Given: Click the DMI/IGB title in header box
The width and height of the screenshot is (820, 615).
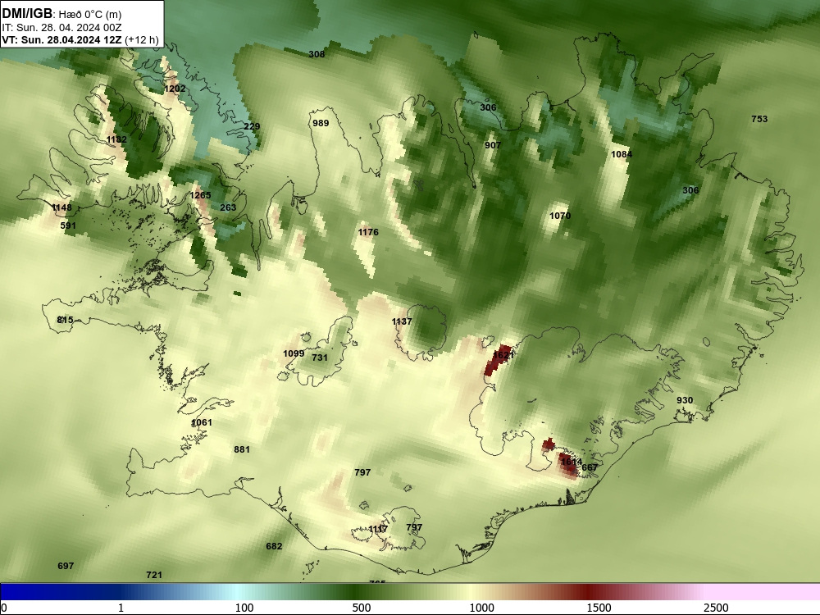Looking at the screenshot, I should (27, 13).
